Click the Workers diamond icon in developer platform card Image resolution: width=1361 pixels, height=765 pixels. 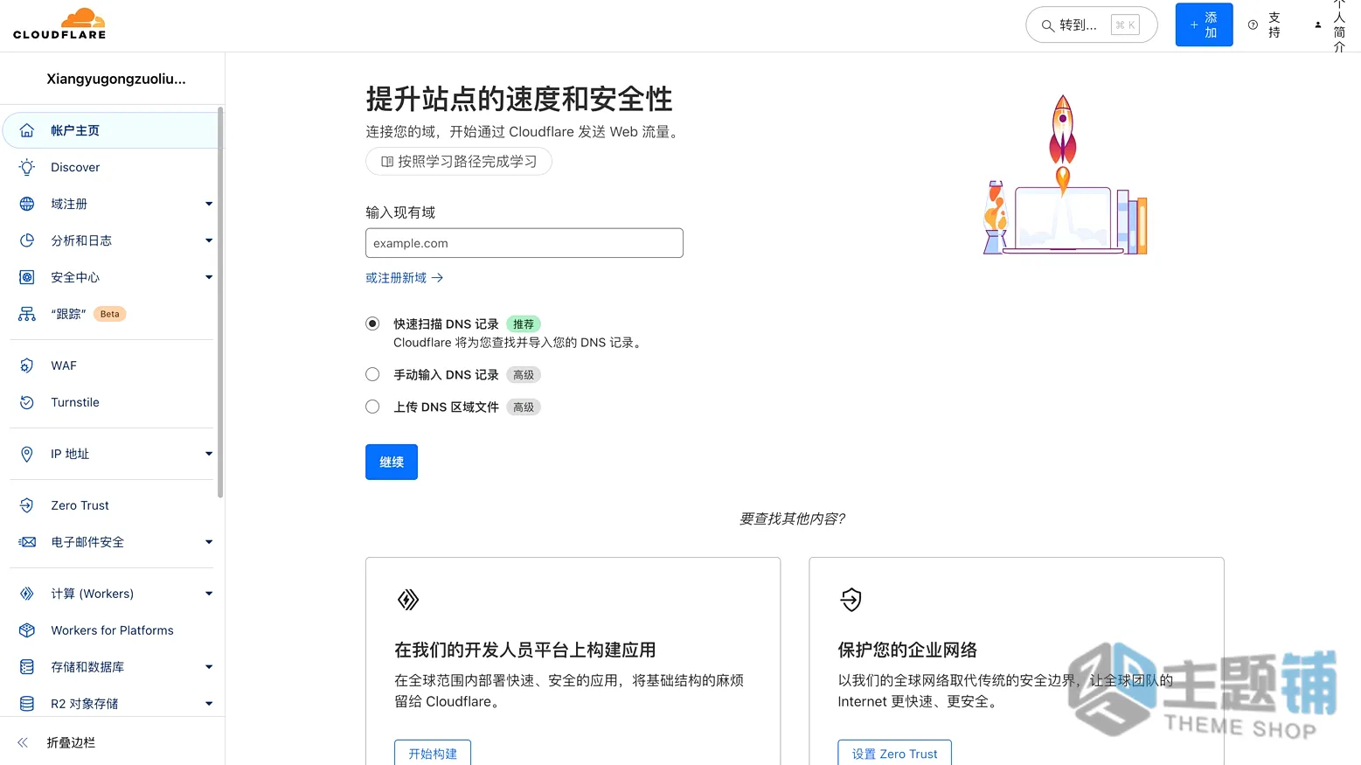coord(407,600)
